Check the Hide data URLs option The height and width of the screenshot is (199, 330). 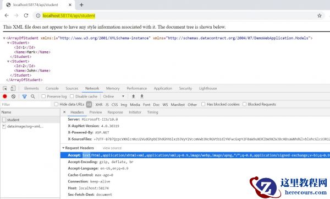pos(56,104)
